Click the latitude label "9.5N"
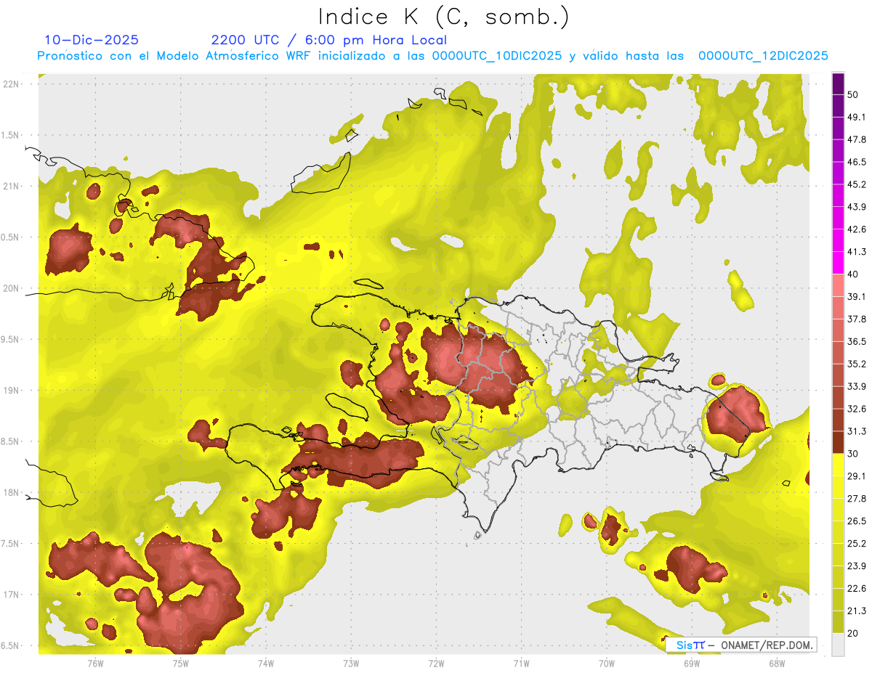Screen dimensions: 872x673 pos(11,340)
